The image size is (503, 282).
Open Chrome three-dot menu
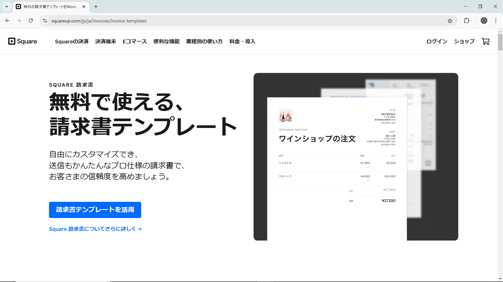click(x=496, y=21)
